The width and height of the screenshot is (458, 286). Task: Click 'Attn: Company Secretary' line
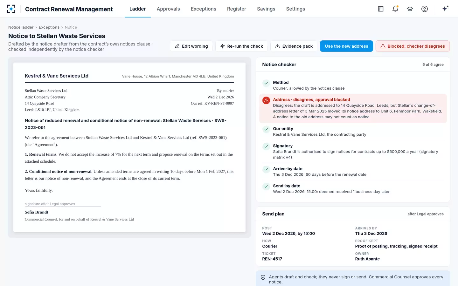tap(45, 97)
